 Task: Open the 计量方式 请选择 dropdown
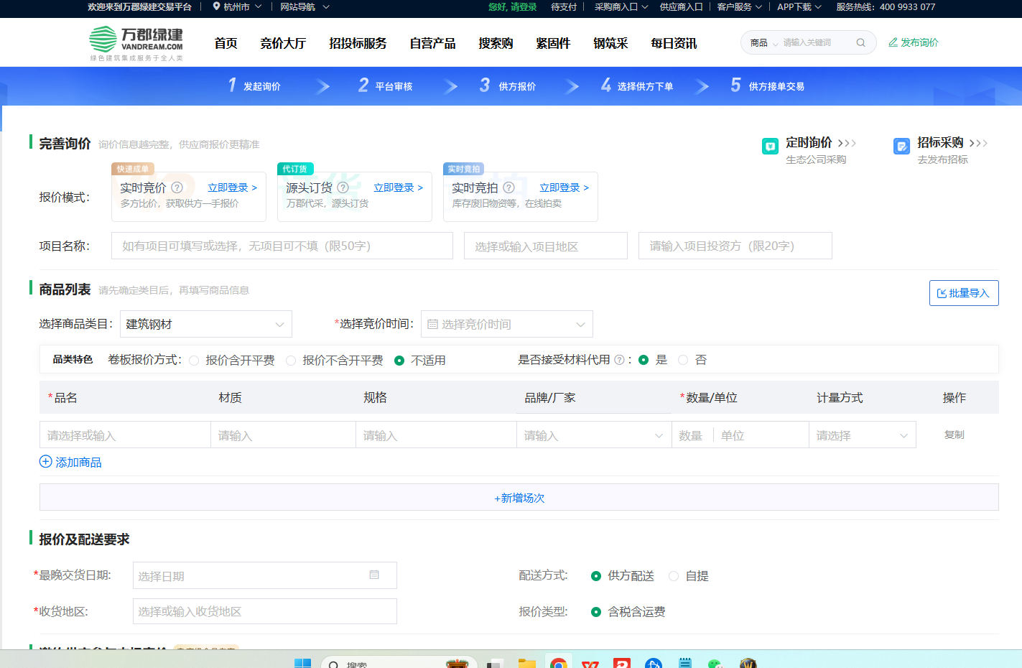(862, 435)
